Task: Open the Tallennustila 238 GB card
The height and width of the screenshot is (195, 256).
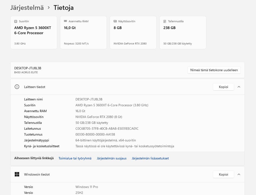Action: 183,32
